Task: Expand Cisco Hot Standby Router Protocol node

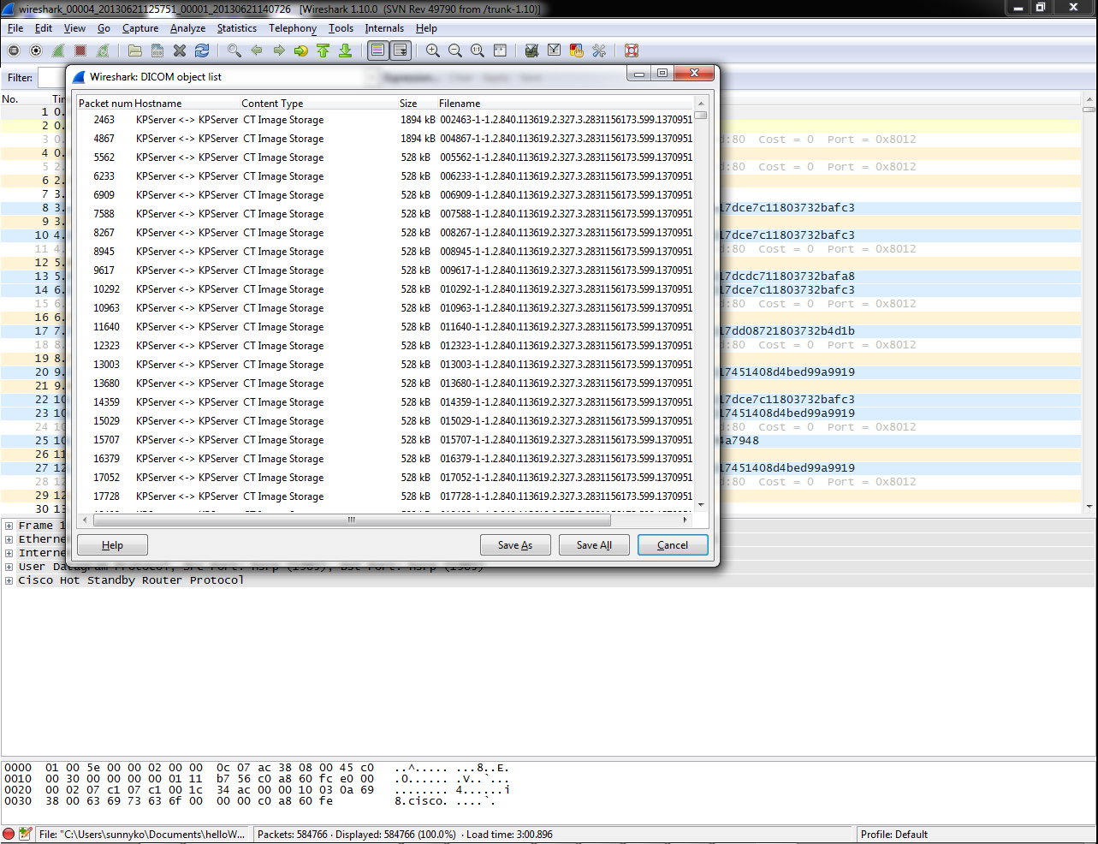Action: point(9,580)
